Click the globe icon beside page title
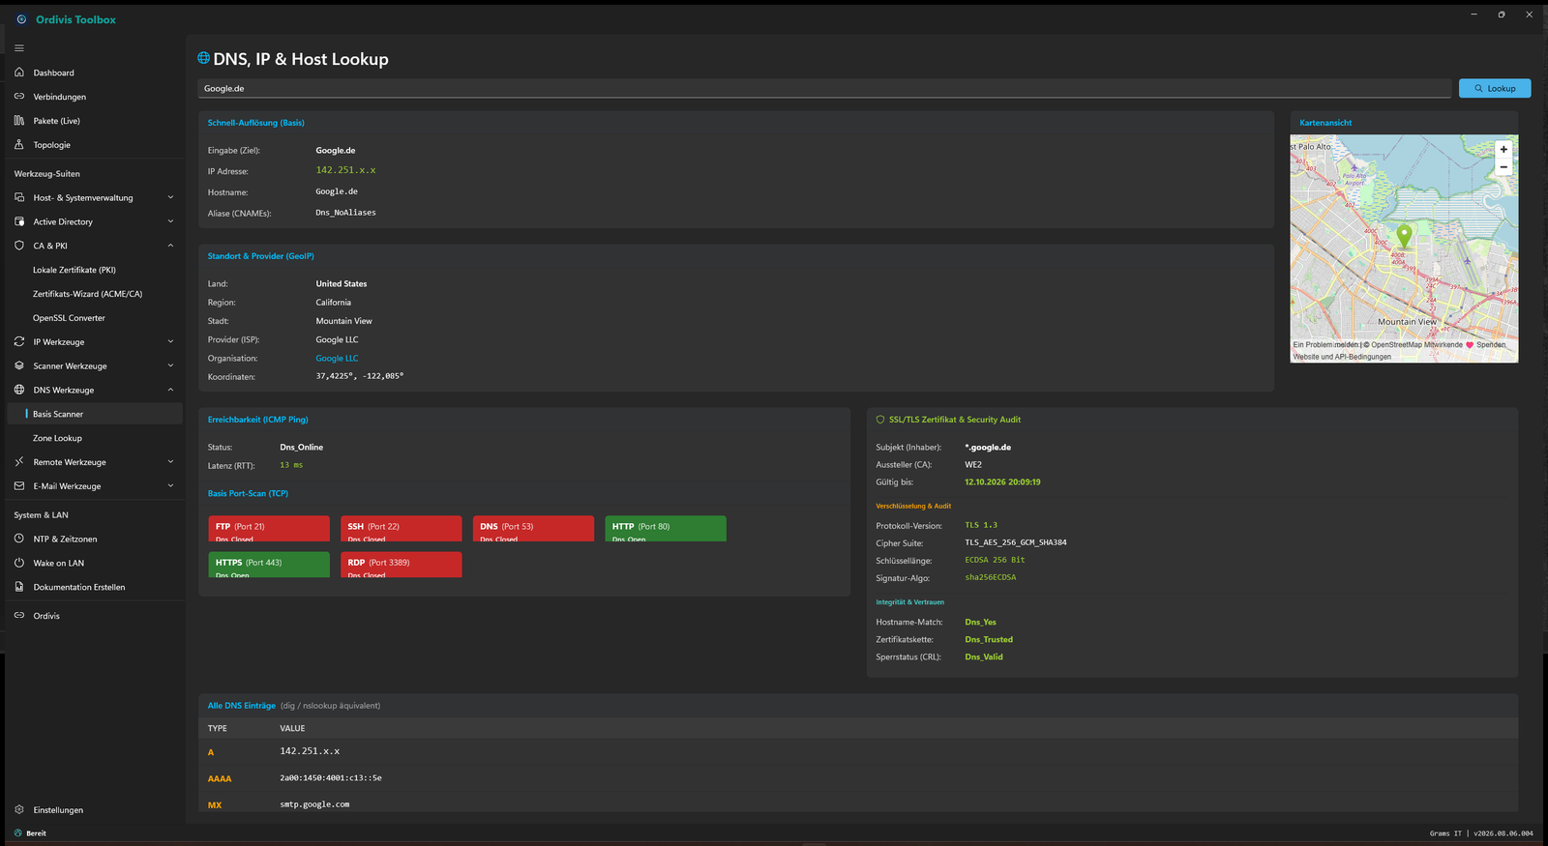Image resolution: width=1548 pixels, height=846 pixels. [x=204, y=58]
